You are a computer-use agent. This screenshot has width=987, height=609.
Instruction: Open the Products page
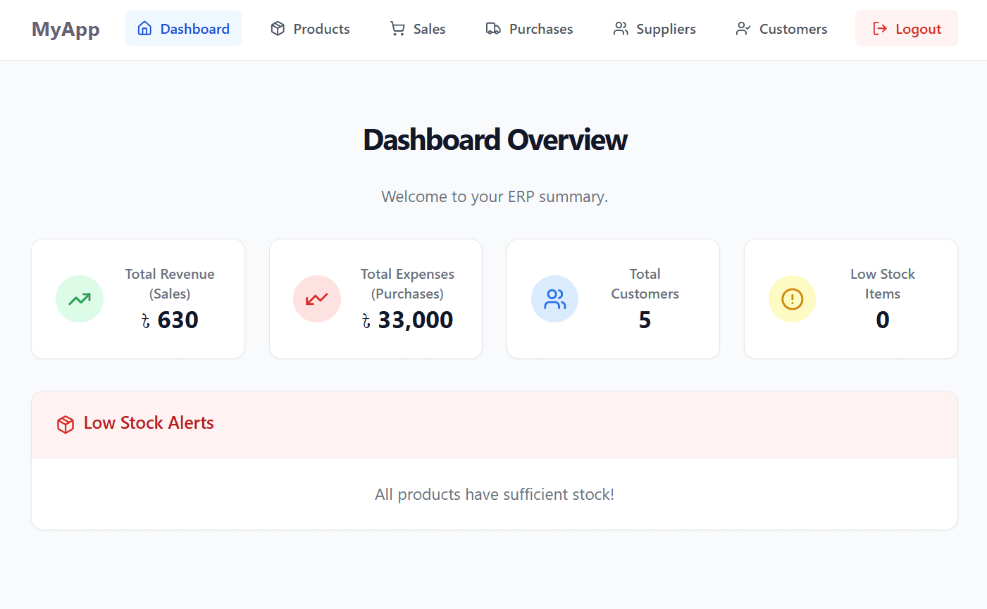[x=310, y=28]
